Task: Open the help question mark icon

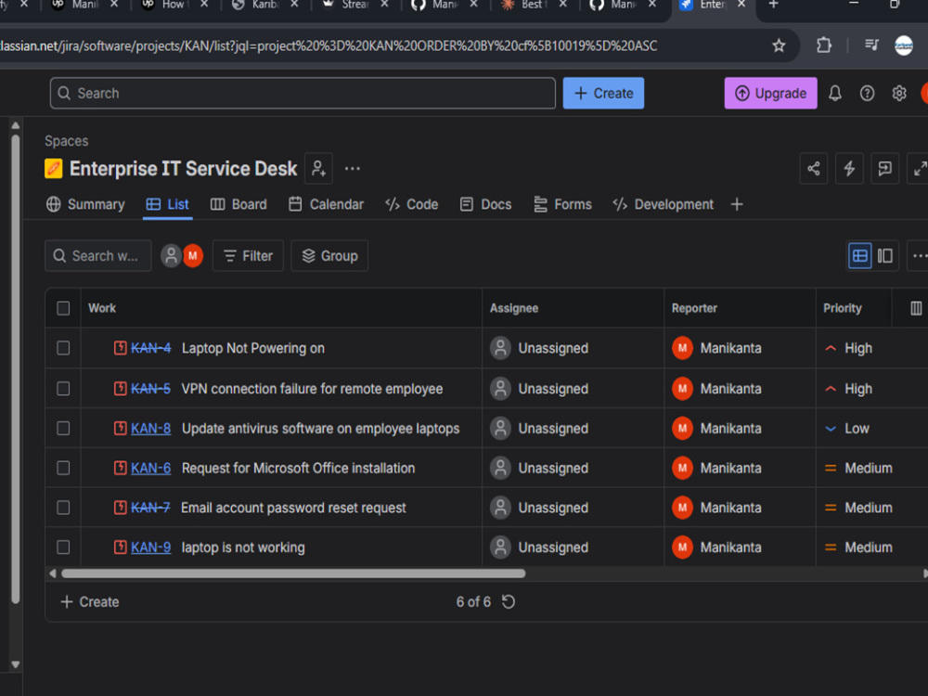Action: click(867, 93)
